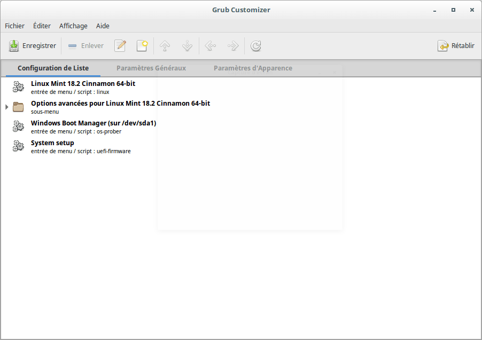482x340 pixels.
Task: Open the Éditer menu
Action: pos(42,26)
